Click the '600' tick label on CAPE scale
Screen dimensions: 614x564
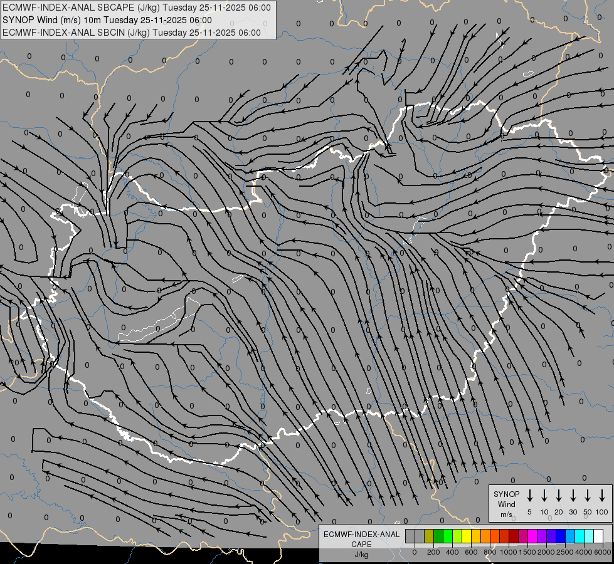(x=471, y=552)
